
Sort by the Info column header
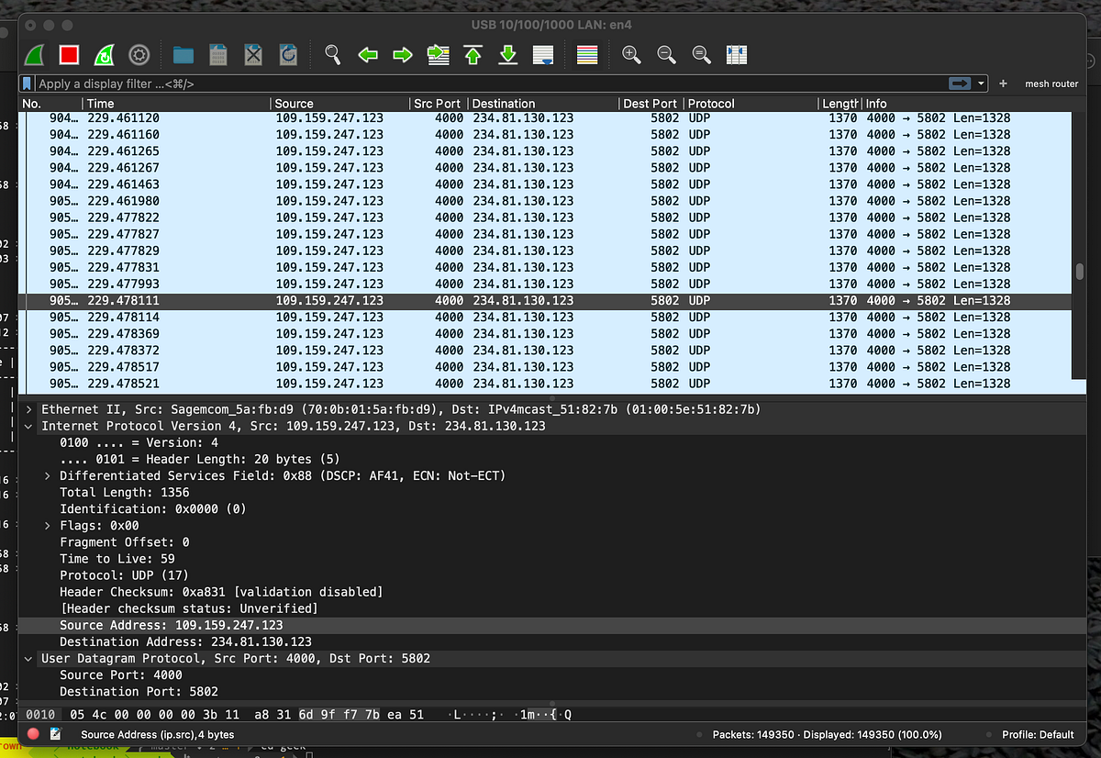(968, 104)
